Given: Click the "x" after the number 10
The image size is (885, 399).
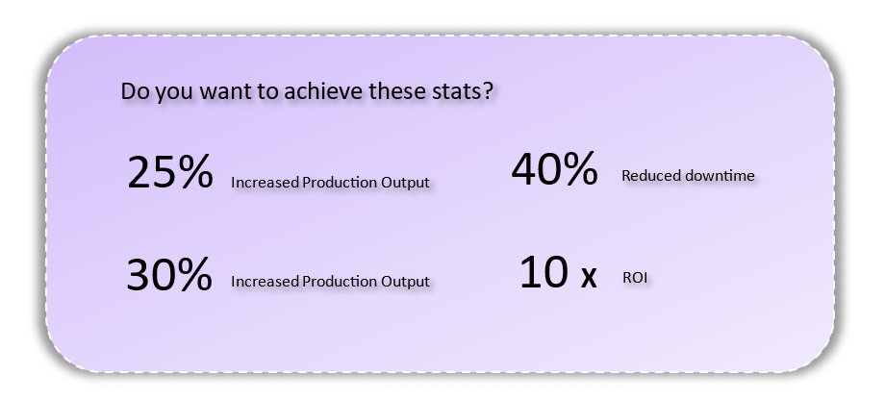Looking at the screenshot, I should pyautogui.click(x=589, y=277).
